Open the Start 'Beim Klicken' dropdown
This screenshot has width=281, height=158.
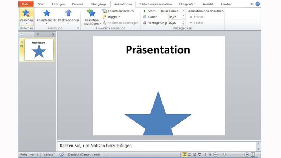pyautogui.click(x=173, y=11)
